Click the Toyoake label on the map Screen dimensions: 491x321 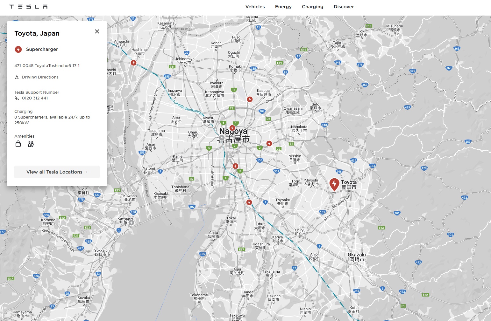(x=283, y=202)
